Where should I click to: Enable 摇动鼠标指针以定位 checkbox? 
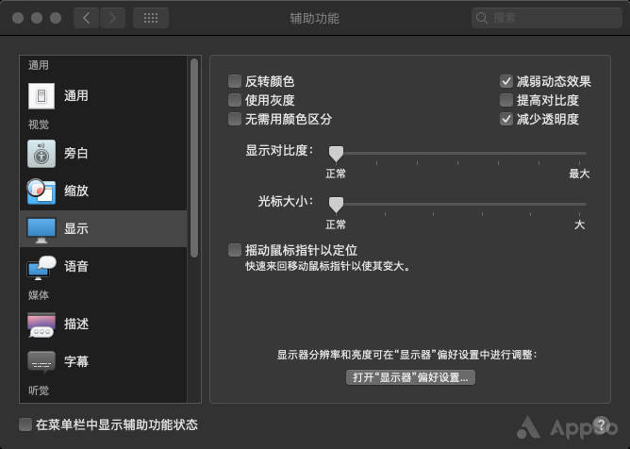(x=235, y=250)
